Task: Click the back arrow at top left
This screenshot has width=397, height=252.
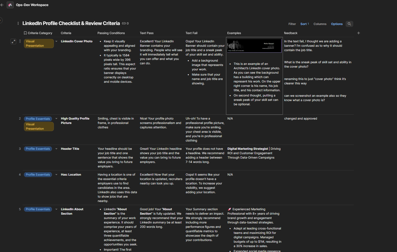Action: tap(2, 5)
